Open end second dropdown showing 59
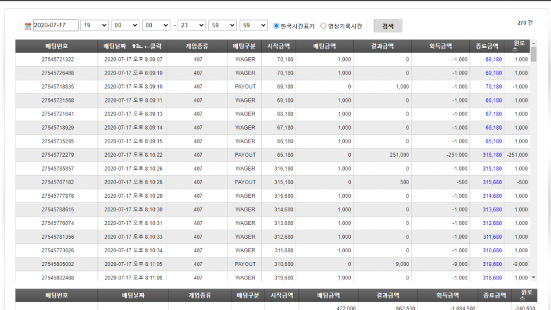The height and width of the screenshot is (310, 551). pos(253,25)
